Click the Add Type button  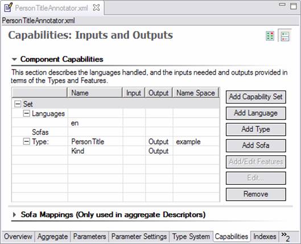tap(256, 129)
